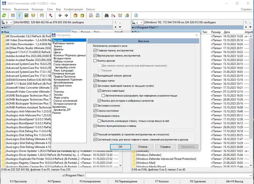Go up with left panel double-dot button
This screenshot has height=184, width=254.
[x=120, y=22]
